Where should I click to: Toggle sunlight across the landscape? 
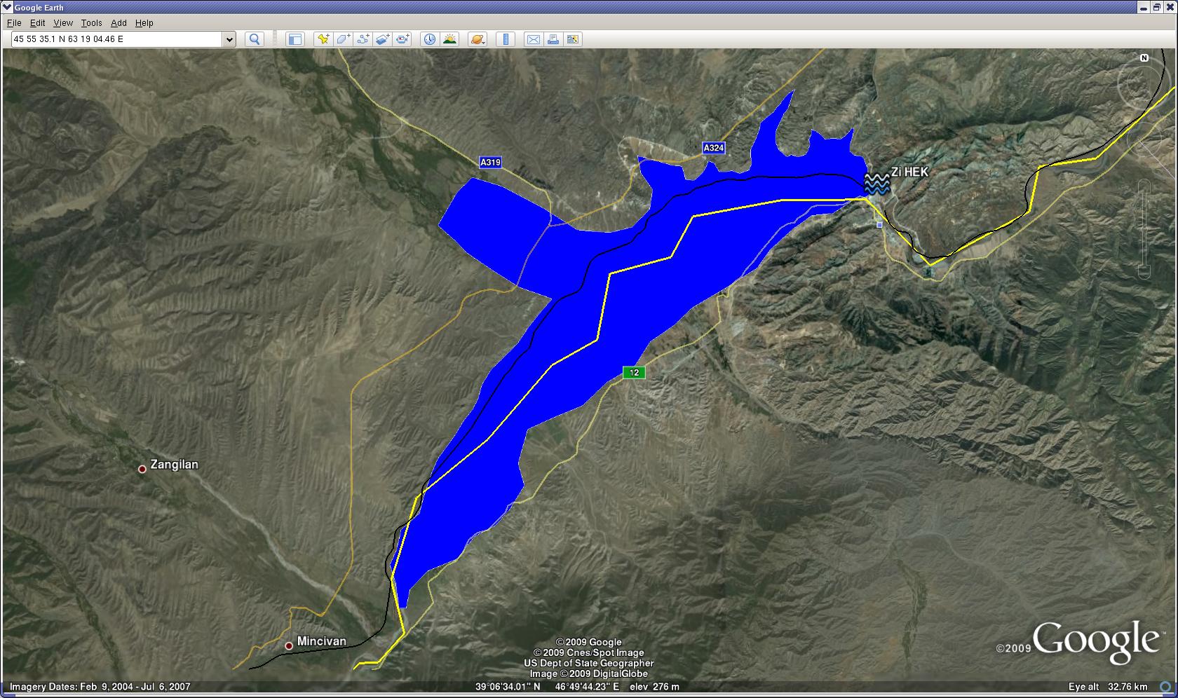coord(449,39)
